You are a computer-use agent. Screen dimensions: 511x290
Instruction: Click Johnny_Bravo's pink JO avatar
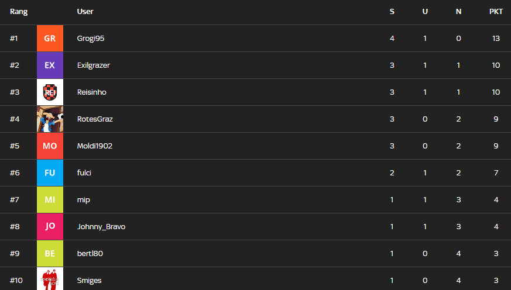(x=50, y=227)
